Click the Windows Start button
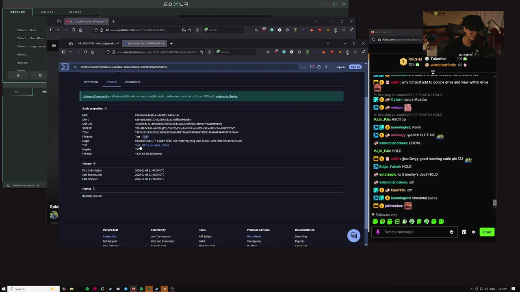 click(x=3, y=289)
